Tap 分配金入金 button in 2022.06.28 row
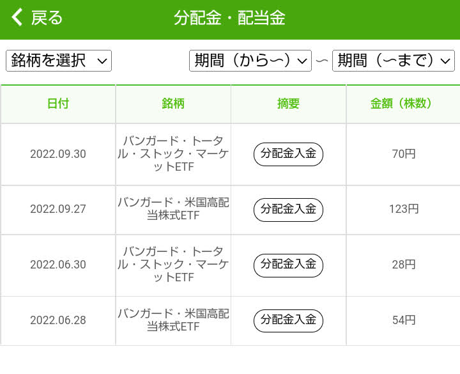This screenshot has width=460, height=374. click(288, 320)
